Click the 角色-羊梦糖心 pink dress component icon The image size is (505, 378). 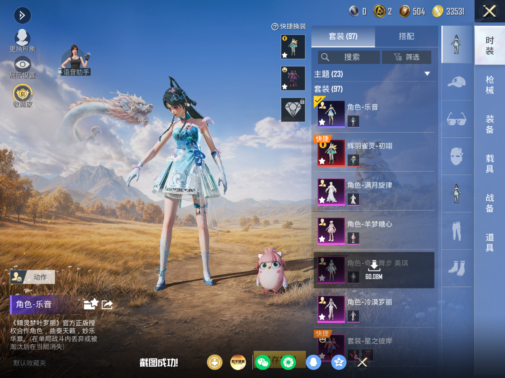353,238
